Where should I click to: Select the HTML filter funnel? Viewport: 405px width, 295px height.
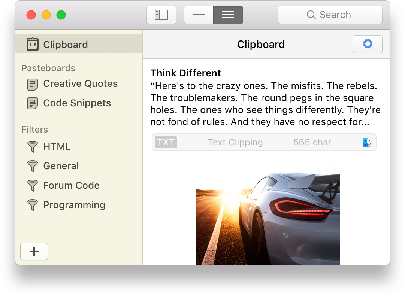click(56, 146)
